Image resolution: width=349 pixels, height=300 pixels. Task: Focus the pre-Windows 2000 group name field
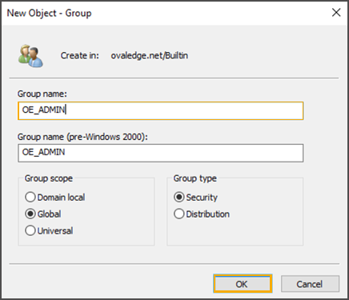pyautogui.click(x=161, y=153)
